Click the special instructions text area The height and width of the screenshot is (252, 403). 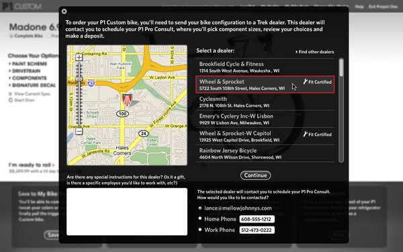click(x=127, y=212)
